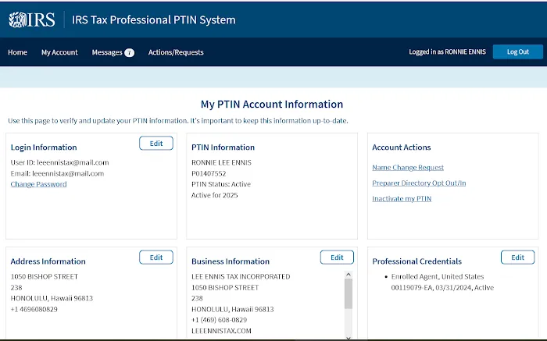The width and height of the screenshot is (547, 341).
Task: Click Inactivate my PTIN link
Action: (x=402, y=198)
